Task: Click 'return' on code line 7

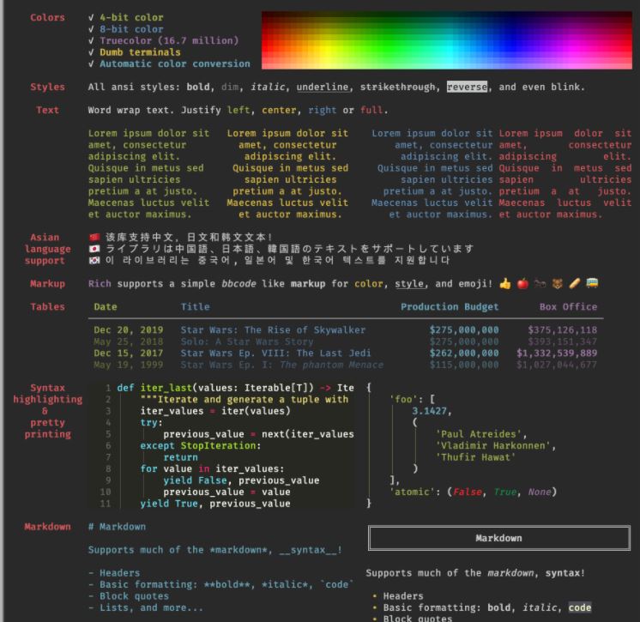Action: click(x=180, y=457)
